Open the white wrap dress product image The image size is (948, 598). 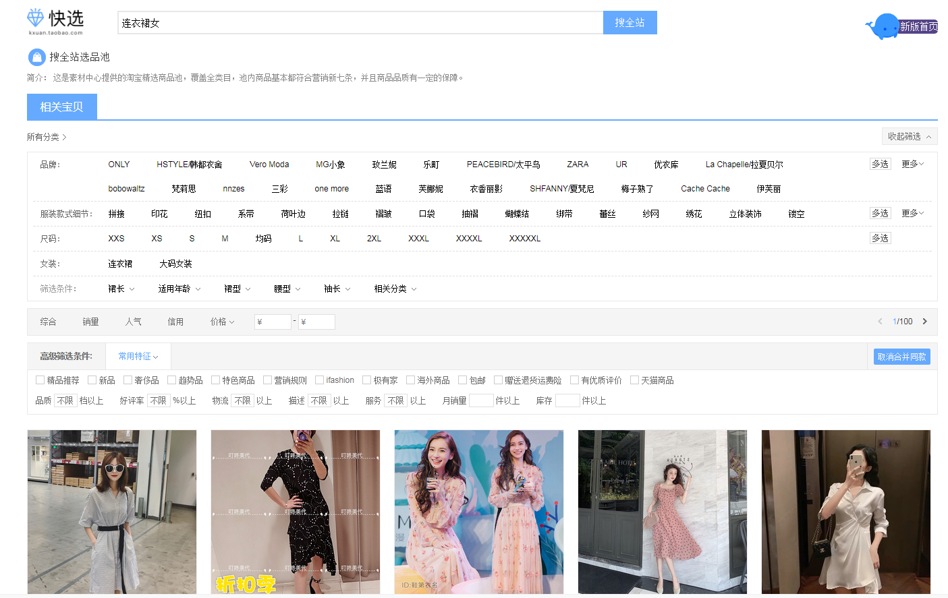pyautogui.click(x=846, y=512)
